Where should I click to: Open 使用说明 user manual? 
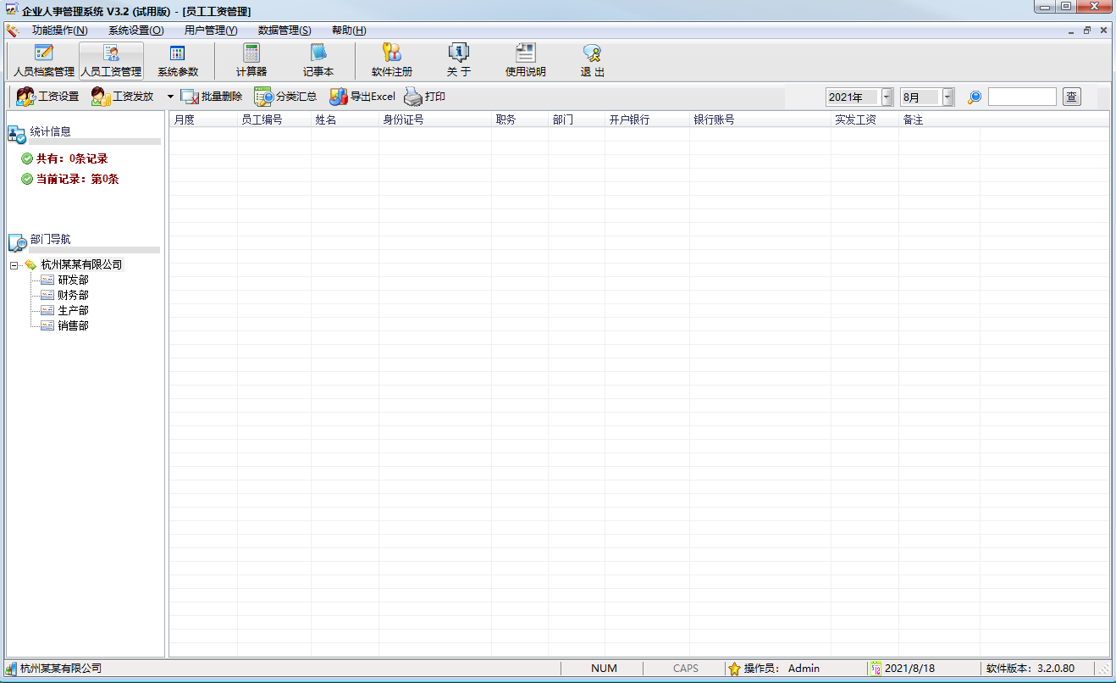tap(526, 61)
